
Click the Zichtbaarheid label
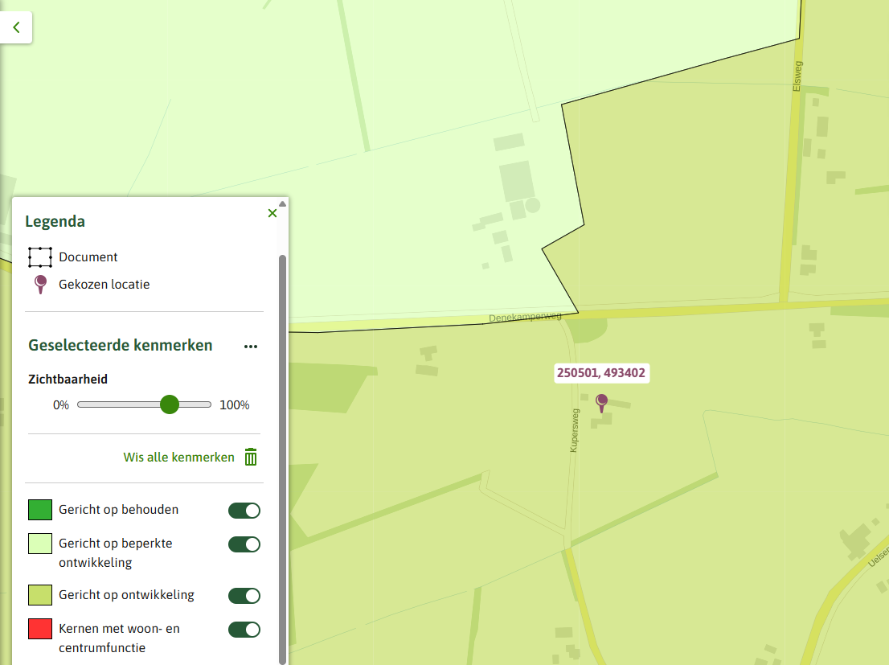(x=68, y=379)
